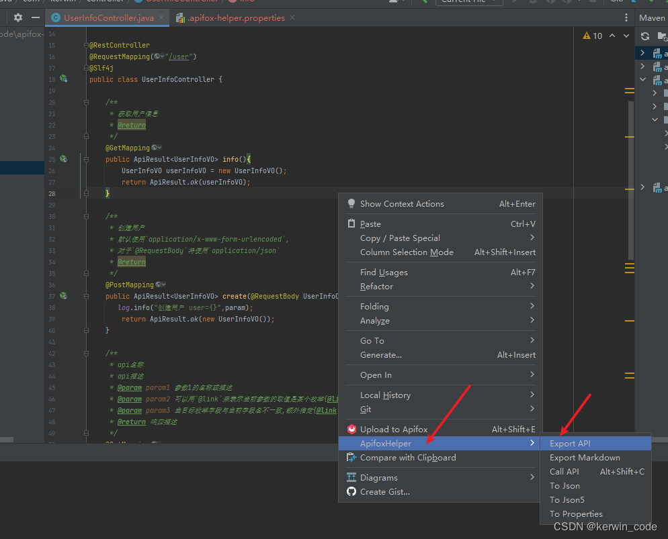
Task: Go to previous highlighted error arrow
Action: pos(612,36)
